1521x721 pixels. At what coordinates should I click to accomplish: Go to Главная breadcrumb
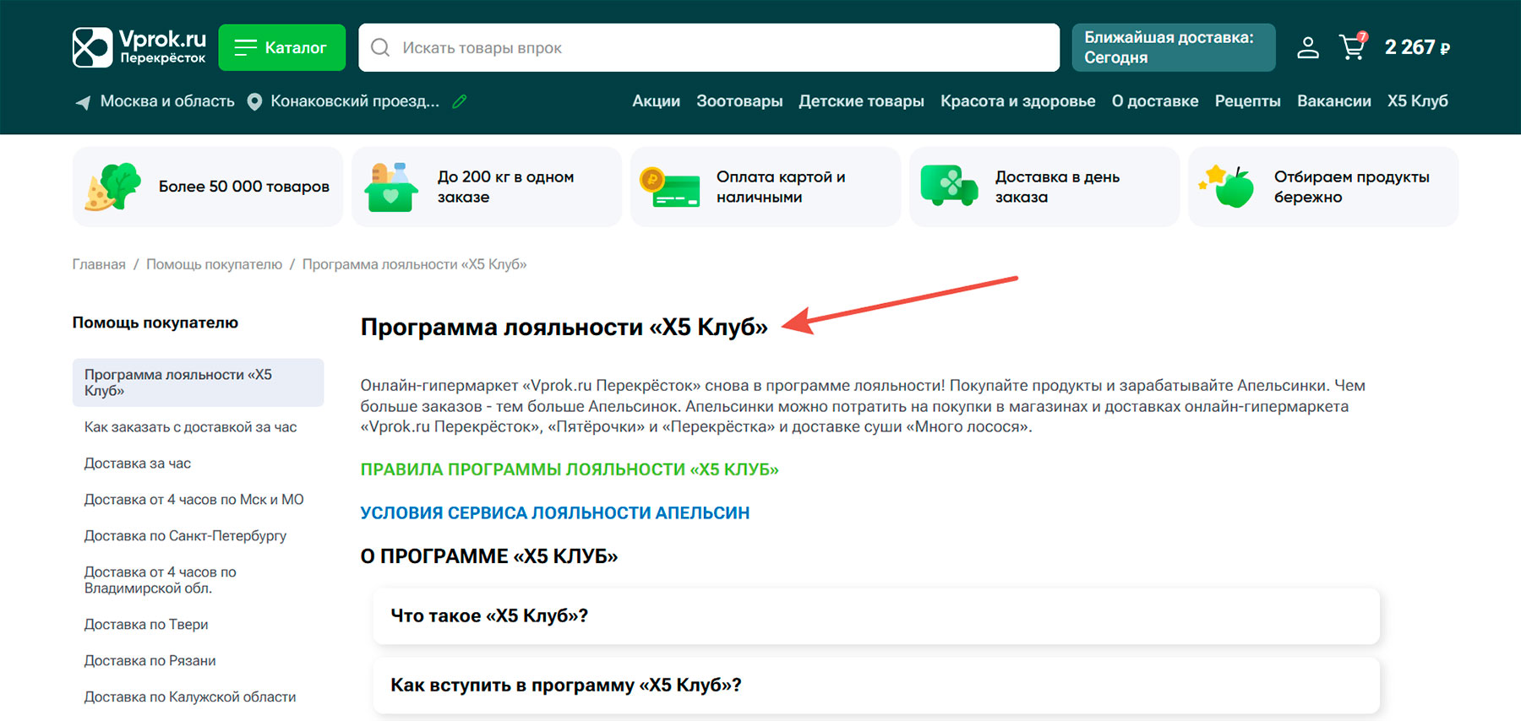(99, 264)
